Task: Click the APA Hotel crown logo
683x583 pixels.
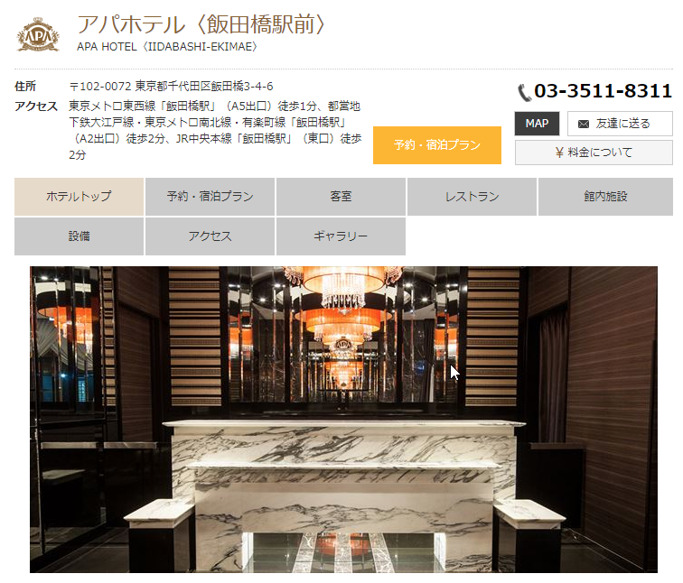Action: (38, 34)
